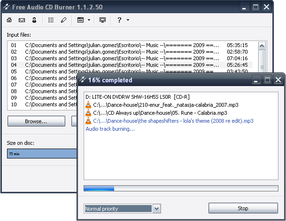Image resolution: width=286 pixels, height=221 pixels.
Task: Click the burning progress bar
Action: pyautogui.click(x=181, y=188)
